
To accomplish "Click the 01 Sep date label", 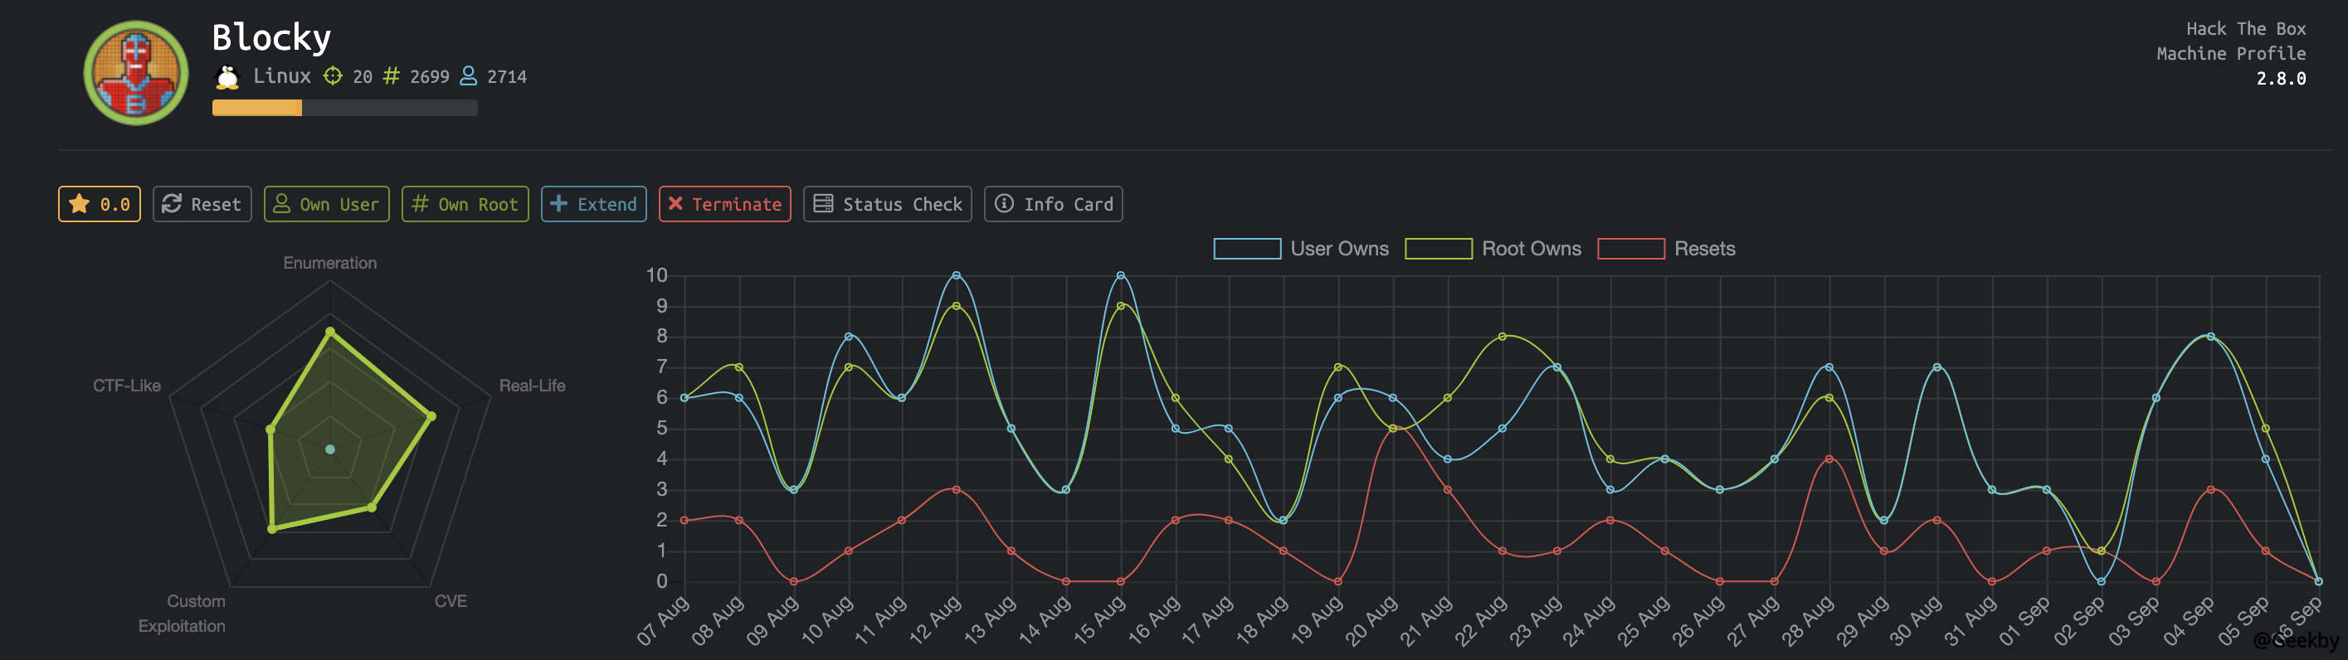I will [x=2025, y=620].
